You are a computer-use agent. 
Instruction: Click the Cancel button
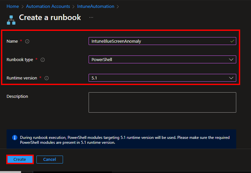pos(50,160)
